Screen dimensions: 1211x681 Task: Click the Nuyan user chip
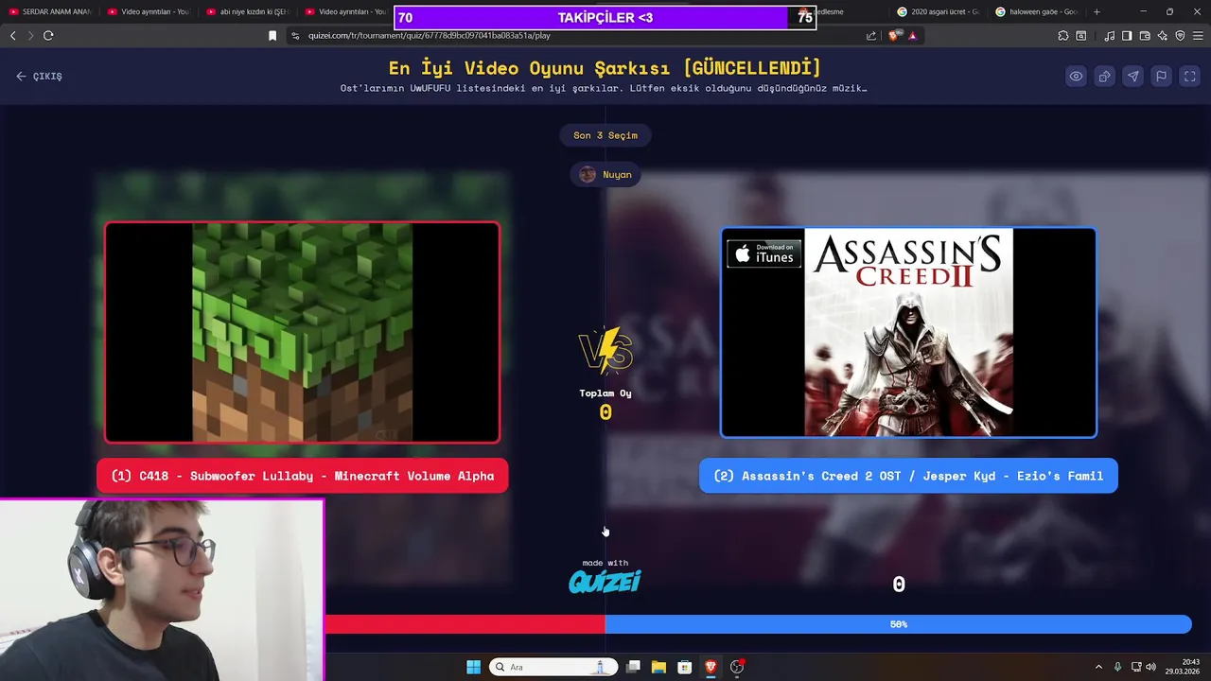[605, 174]
